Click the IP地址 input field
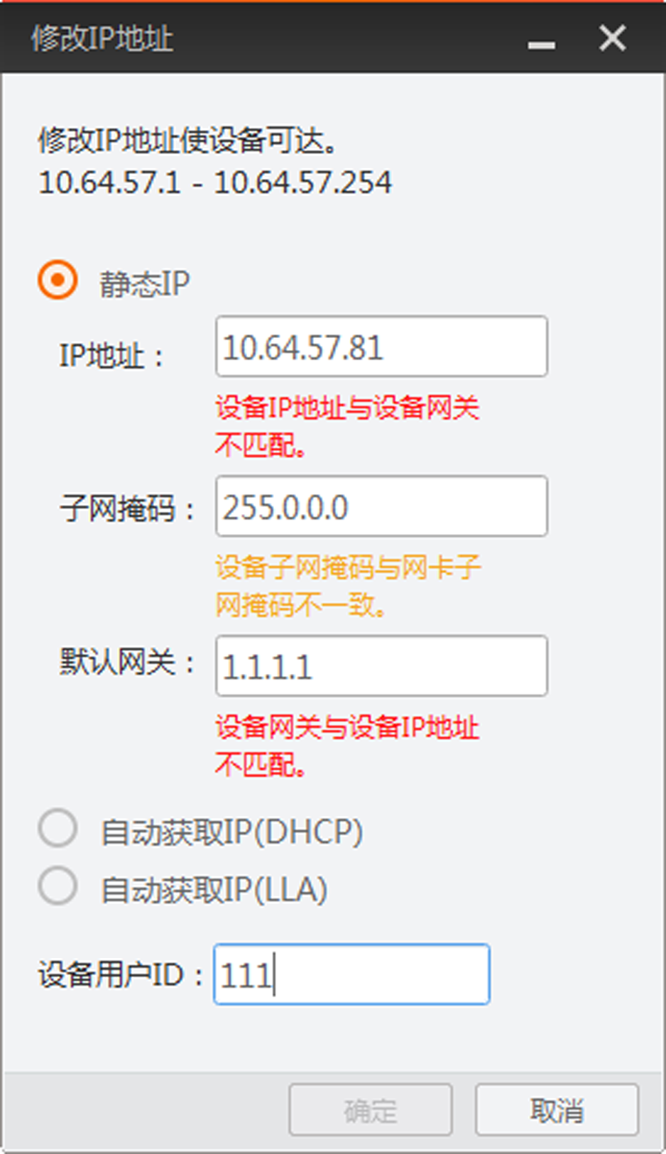 pos(381,347)
